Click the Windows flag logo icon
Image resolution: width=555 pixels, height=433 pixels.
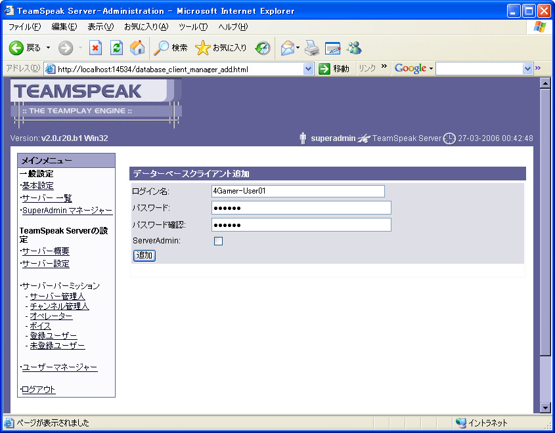point(539,27)
